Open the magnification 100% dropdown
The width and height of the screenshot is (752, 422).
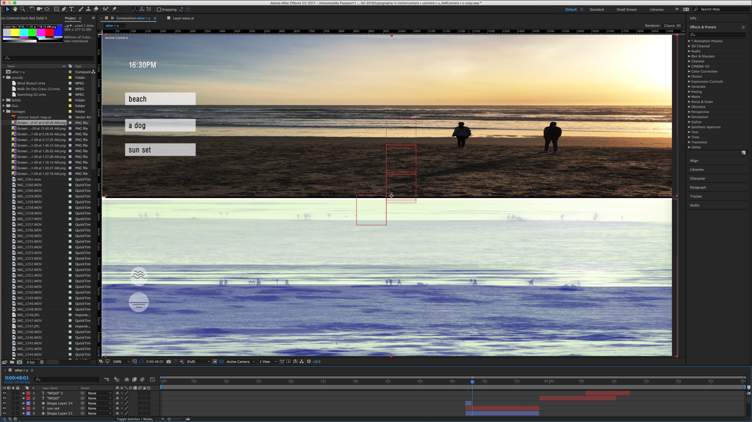pos(121,362)
